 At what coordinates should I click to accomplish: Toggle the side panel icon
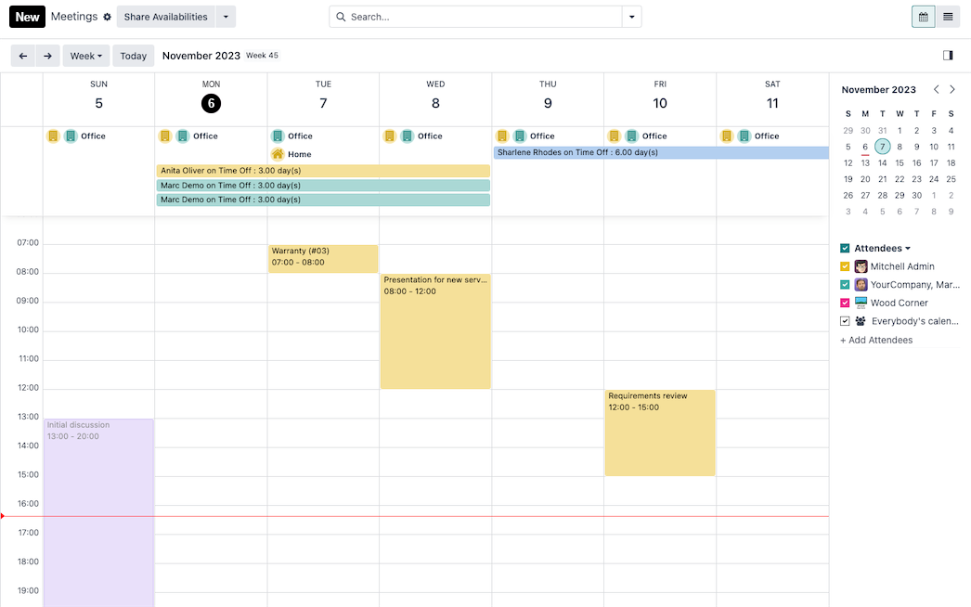pyautogui.click(x=948, y=56)
